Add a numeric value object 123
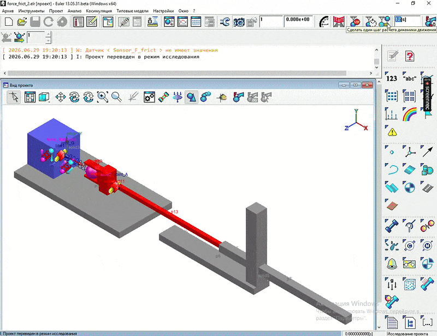 pos(392,78)
